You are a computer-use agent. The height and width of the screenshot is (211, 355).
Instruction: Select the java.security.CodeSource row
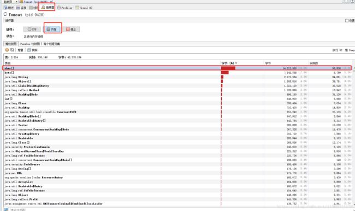[177, 164]
